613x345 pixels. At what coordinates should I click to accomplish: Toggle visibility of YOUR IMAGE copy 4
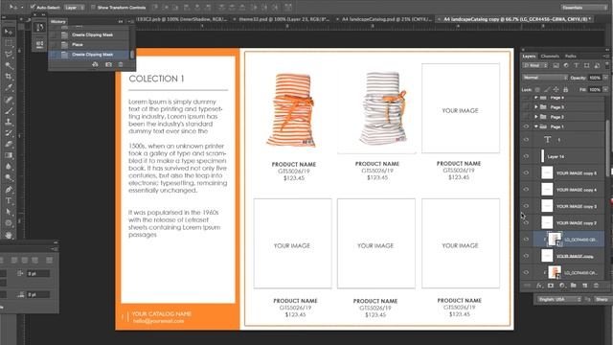pyautogui.click(x=526, y=190)
